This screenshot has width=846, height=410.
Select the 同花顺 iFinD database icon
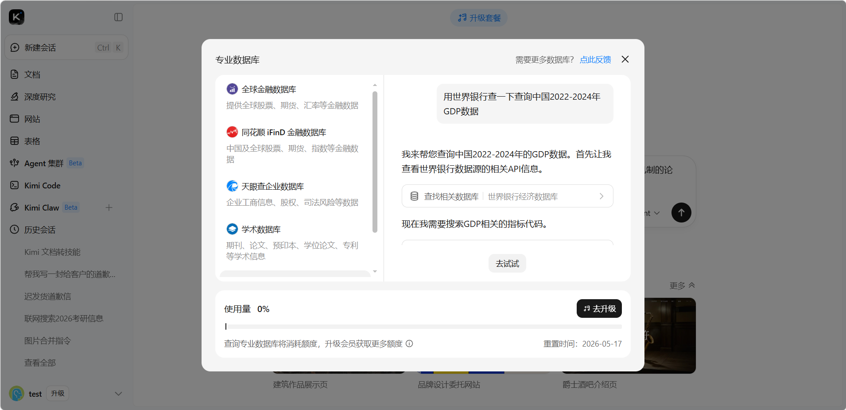[232, 132]
